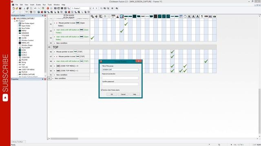Click the Open file folder icon
Viewport: 261px width, 146px height.
(x=17, y=8)
